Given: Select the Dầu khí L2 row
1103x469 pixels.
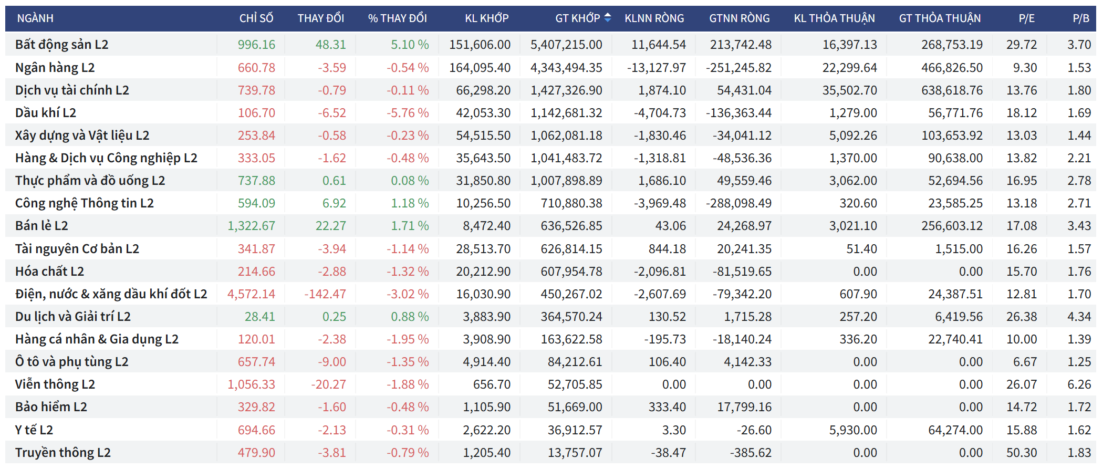Looking at the screenshot, I should (x=46, y=113).
